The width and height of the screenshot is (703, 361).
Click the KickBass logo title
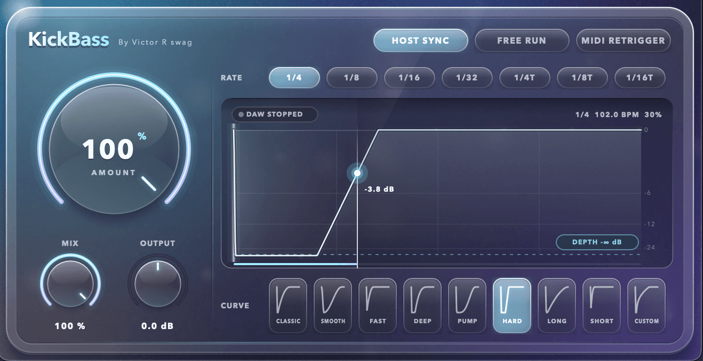pyautogui.click(x=69, y=40)
